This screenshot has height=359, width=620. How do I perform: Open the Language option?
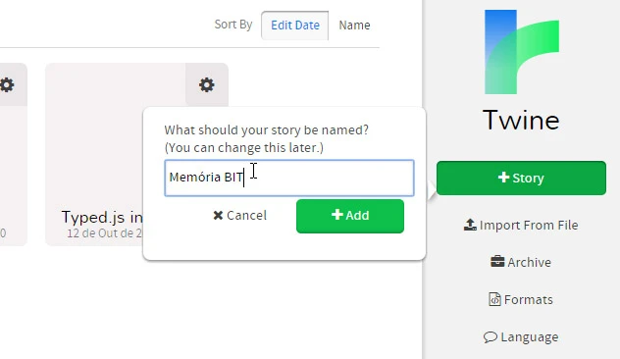coord(521,337)
